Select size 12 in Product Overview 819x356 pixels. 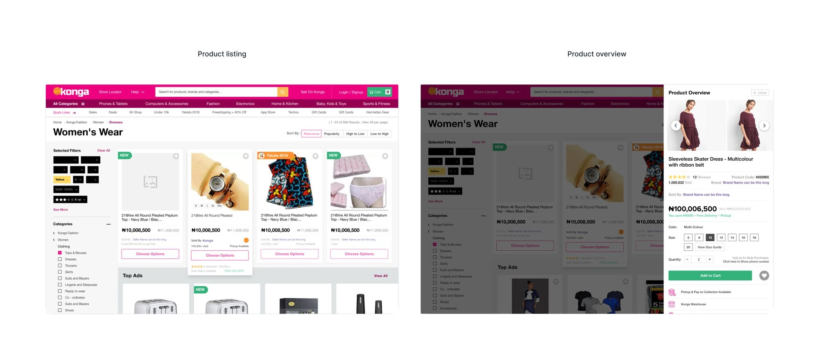721,238
